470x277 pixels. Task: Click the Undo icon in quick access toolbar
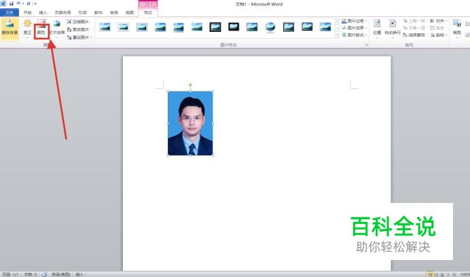[18, 3]
